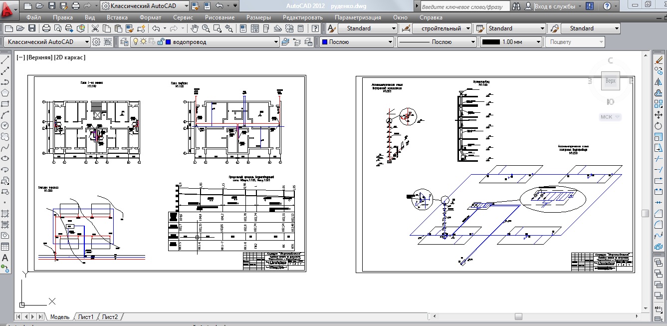Click the Copy clip icon
Viewport: 667px width, 326px height.
click(107, 28)
